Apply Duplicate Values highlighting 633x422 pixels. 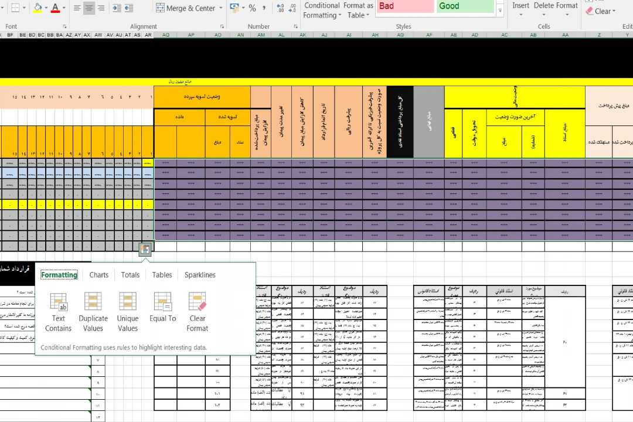coord(93,312)
